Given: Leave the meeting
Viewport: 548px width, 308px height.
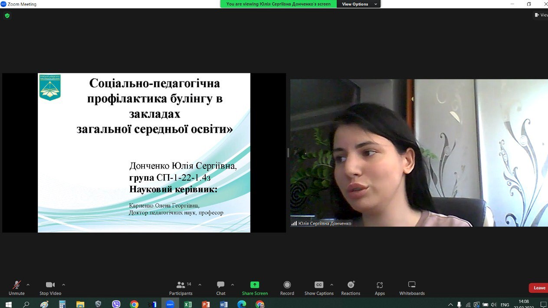Looking at the screenshot, I should 539,288.
